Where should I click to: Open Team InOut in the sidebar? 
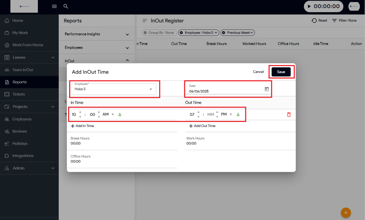click(23, 70)
